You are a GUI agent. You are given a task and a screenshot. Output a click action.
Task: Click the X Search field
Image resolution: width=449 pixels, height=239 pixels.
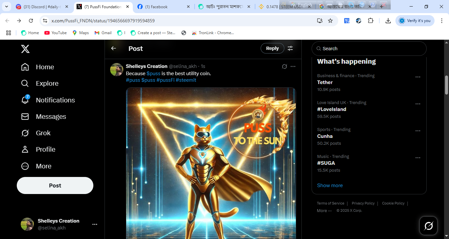pyautogui.click(x=369, y=49)
